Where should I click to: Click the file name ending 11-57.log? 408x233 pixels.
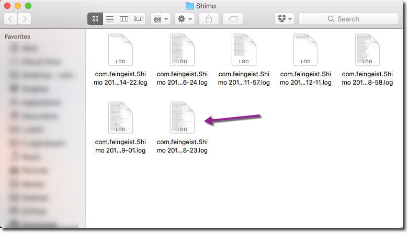244,78
